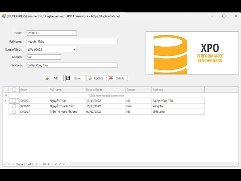Click the new row asterisk indicator
The image size is (241, 181).
6,96
